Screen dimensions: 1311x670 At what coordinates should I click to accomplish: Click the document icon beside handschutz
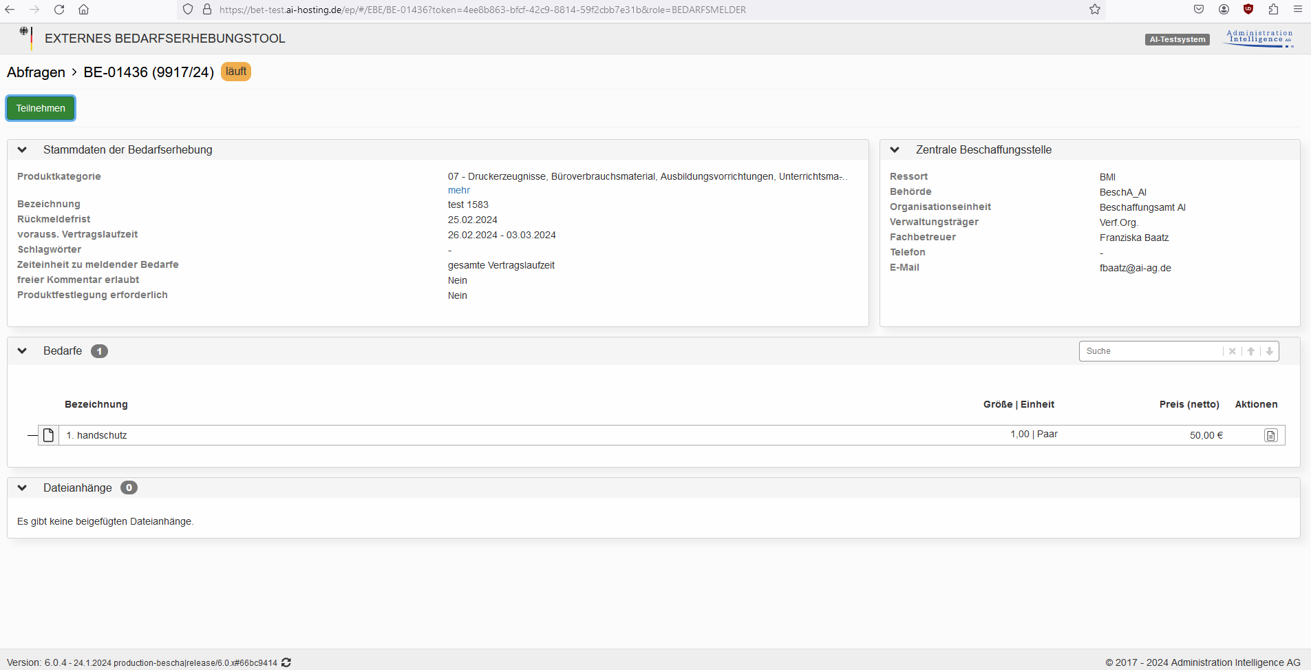tap(48, 435)
